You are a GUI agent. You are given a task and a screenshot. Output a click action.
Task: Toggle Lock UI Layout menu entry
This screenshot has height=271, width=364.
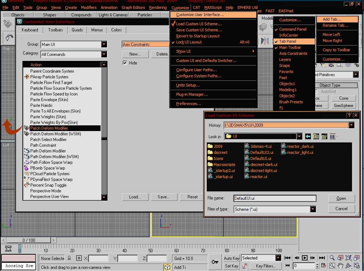(213, 42)
